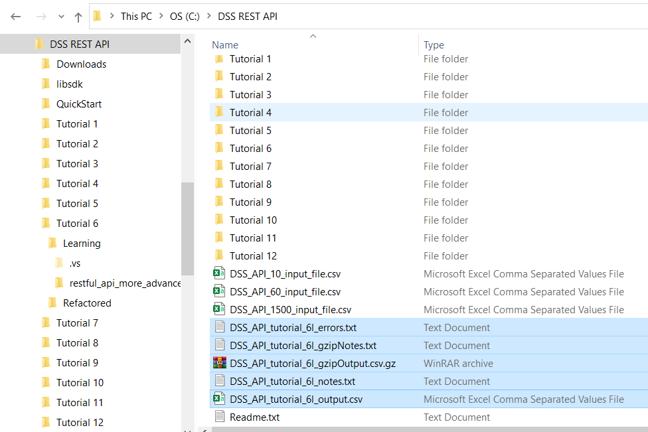Go back using the Back arrow

pyautogui.click(x=16, y=17)
